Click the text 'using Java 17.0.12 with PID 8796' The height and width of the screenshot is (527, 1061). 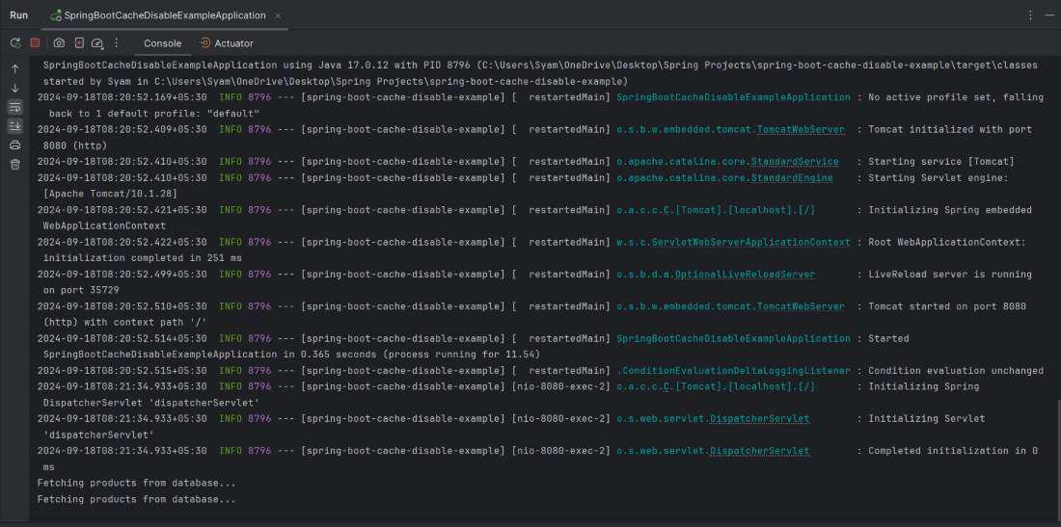pyautogui.click(x=376, y=66)
